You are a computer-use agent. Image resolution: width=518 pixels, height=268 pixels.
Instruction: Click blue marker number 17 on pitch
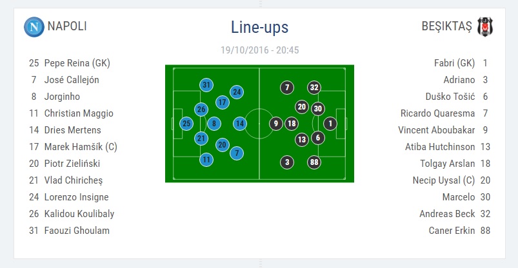223,102
